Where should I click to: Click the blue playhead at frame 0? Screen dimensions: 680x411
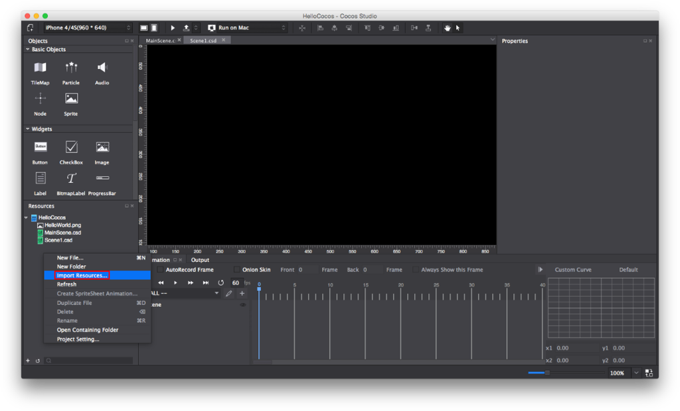click(x=259, y=288)
